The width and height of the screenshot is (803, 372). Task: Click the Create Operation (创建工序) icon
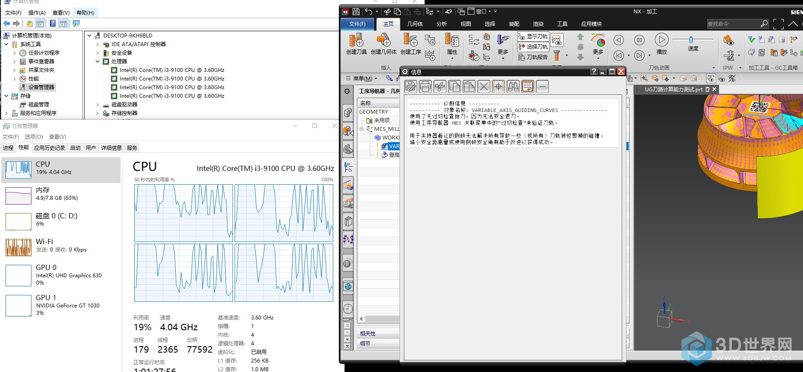pyautogui.click(x=410, y=41)
